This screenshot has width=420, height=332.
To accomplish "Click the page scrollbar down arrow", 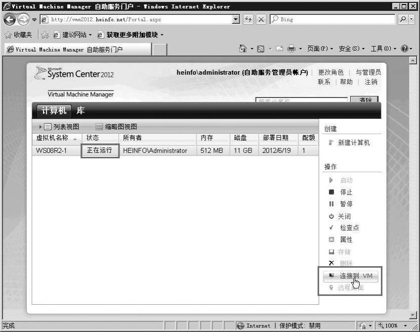I will [413, 315].
